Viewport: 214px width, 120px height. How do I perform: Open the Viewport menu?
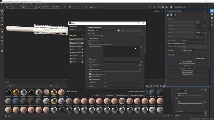[x=25, y=4]
